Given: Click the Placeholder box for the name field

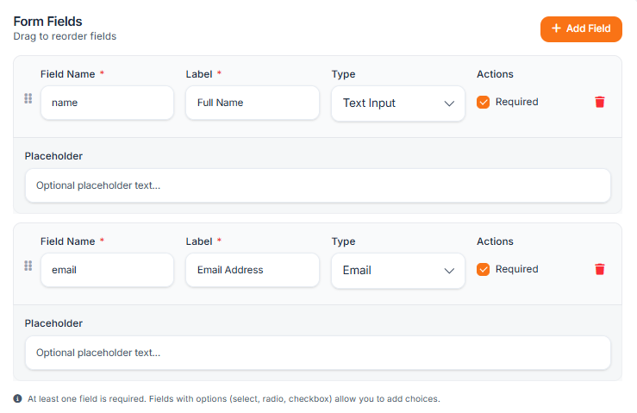Looking at the screenshot, I should [317, 185].
